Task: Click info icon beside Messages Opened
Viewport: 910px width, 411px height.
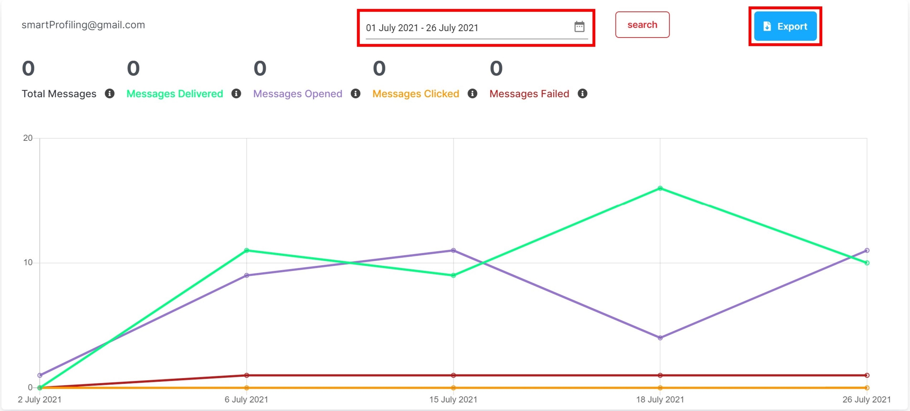Action: [x=355, y=93]
